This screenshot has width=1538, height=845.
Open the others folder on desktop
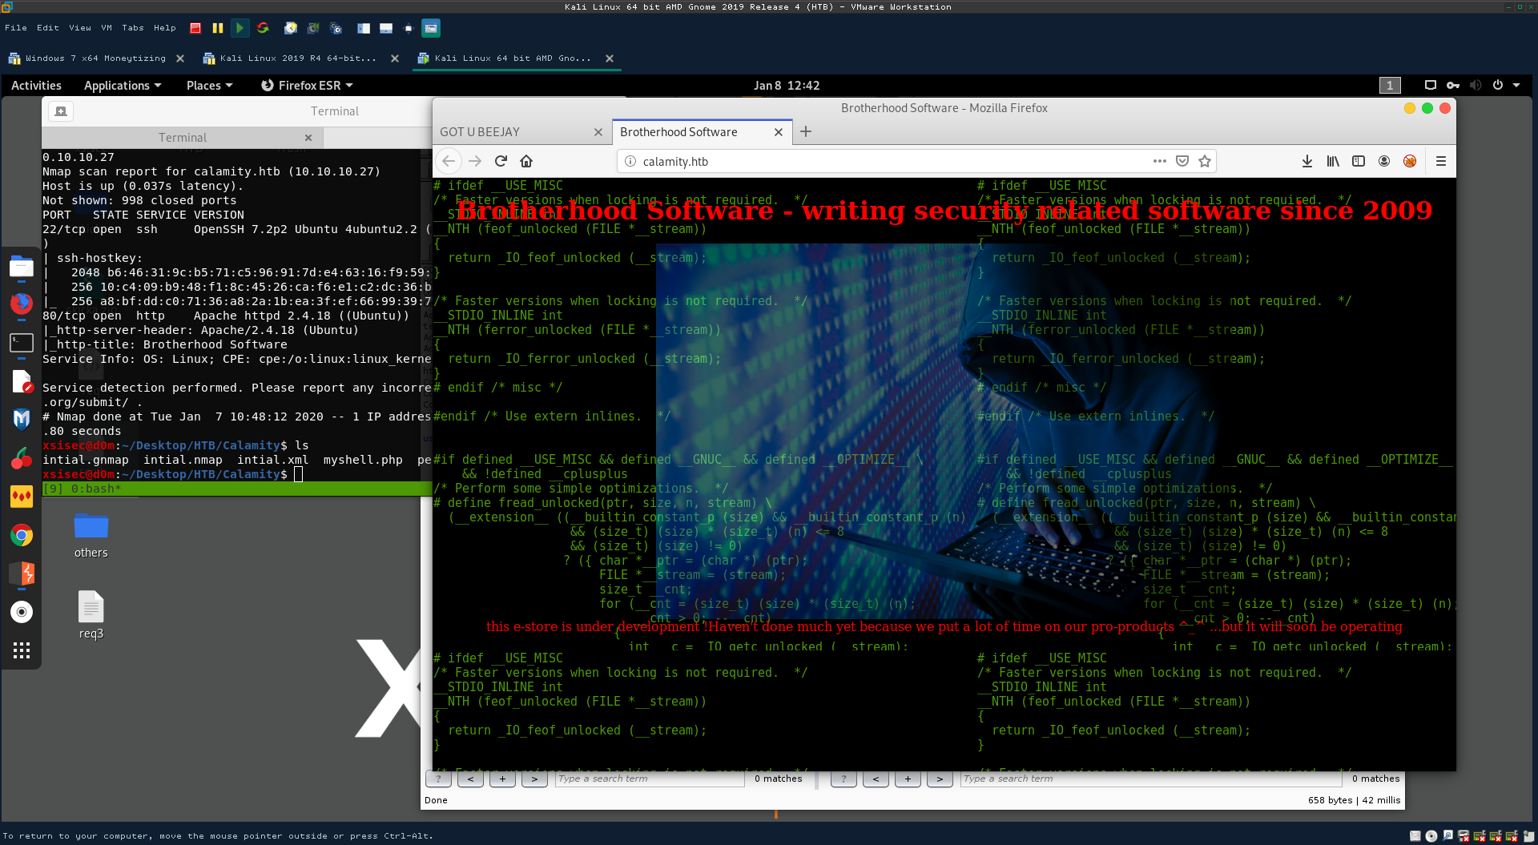[91, 535]
